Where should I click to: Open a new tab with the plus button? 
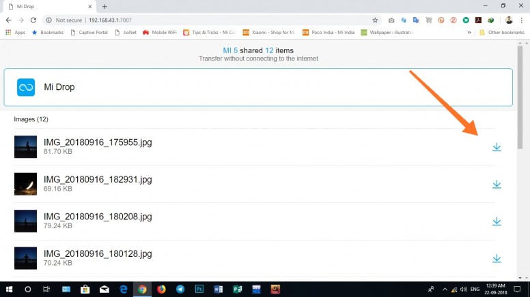pyautogui.click(x=104, y=6)
